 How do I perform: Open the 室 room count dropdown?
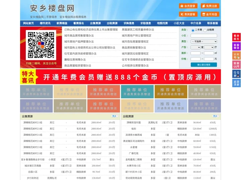tap(195, 47)
